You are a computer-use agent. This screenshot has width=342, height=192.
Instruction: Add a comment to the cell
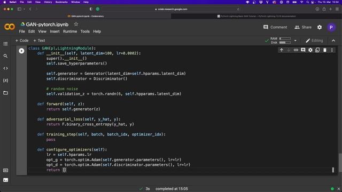303,50
